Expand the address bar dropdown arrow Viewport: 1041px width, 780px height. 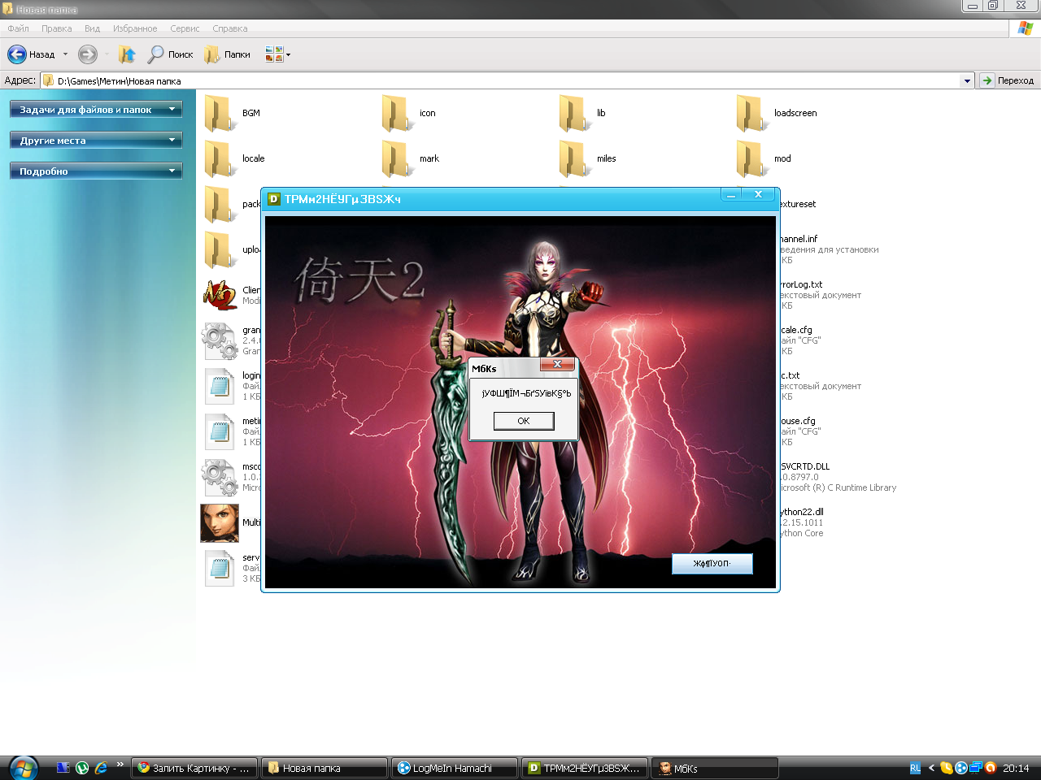tap(967, 80)
